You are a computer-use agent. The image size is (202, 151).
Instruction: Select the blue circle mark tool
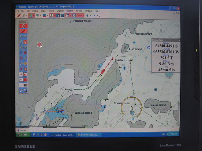[21, 53]
